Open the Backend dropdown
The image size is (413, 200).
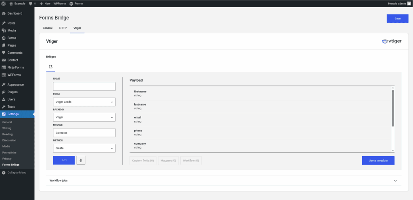click(84, 117)
